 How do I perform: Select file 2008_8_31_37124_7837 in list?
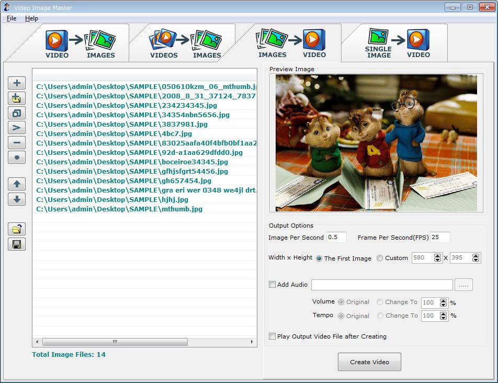point(145,96)
